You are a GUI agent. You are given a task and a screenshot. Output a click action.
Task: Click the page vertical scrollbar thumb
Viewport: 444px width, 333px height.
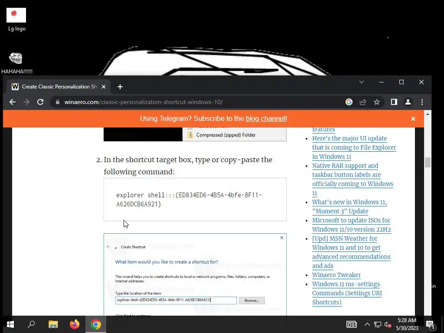[x=427, y=162]
